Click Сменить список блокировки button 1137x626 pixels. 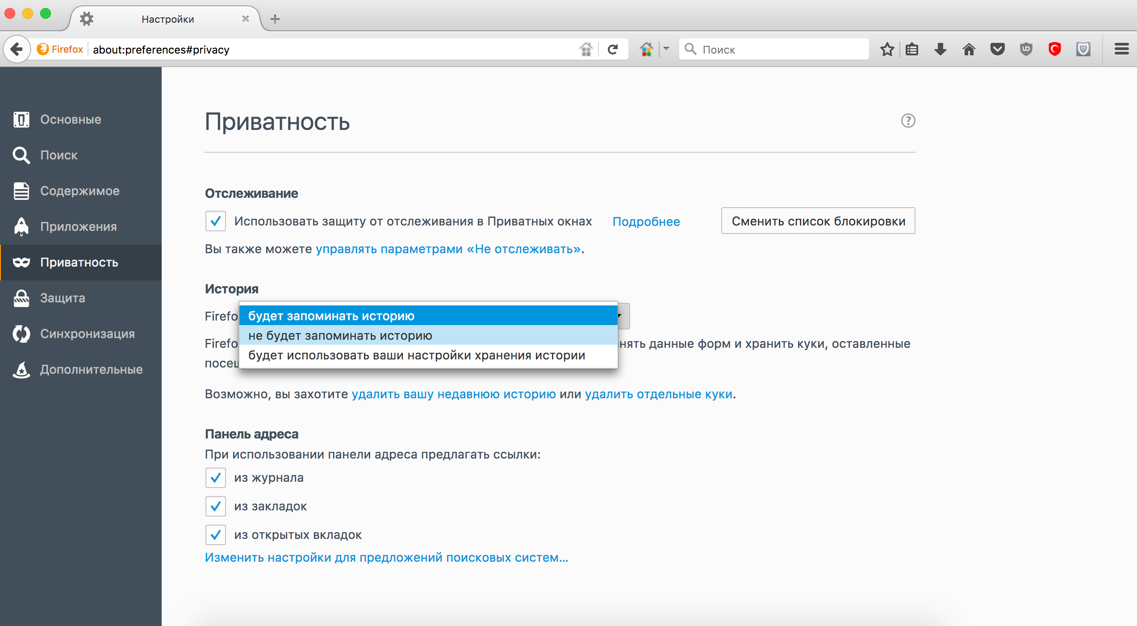[818, 221]
